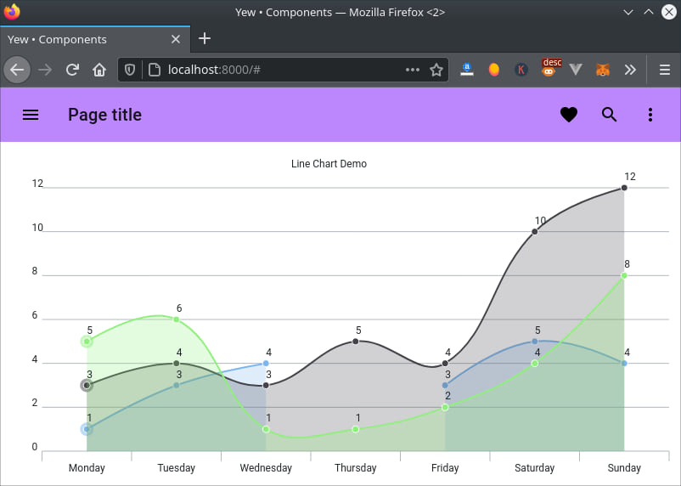The height and width of the screenshot is (486, 681).
Task: Open a new tab with the plus button
Action: [x=205, y=39]
